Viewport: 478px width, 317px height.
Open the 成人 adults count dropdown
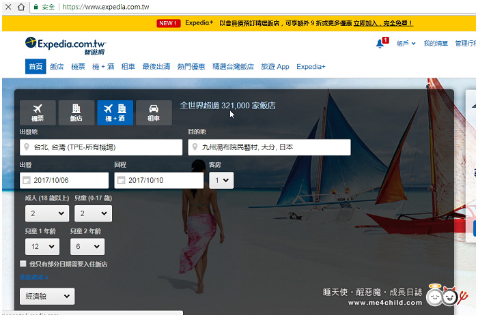pos(47,213)
